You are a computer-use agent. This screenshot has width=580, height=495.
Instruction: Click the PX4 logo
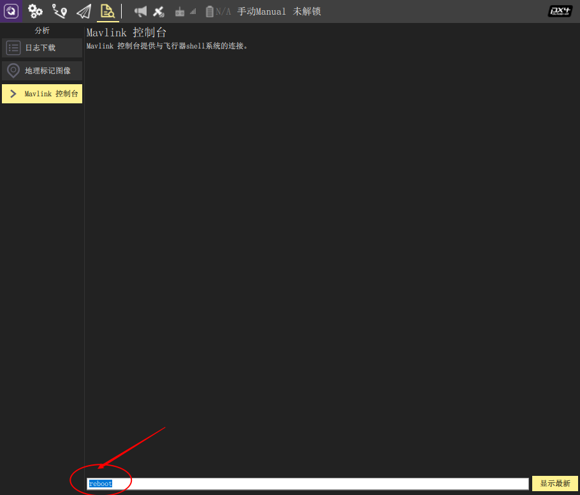(560, 11)
